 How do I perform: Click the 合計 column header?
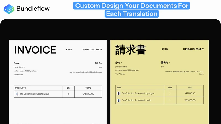pos(190,87)
